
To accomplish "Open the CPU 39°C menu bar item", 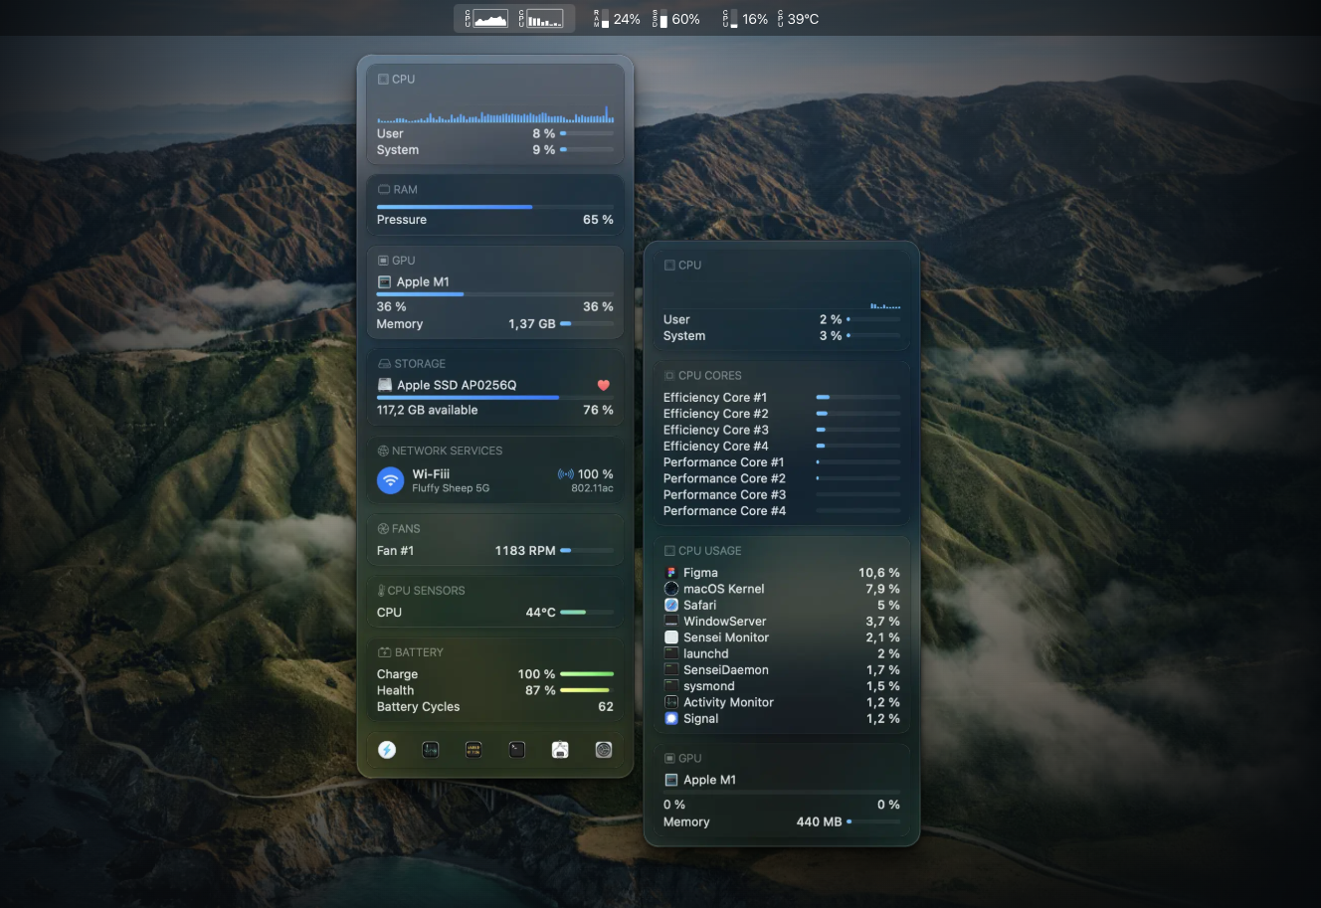I will (x=798, y=19).
